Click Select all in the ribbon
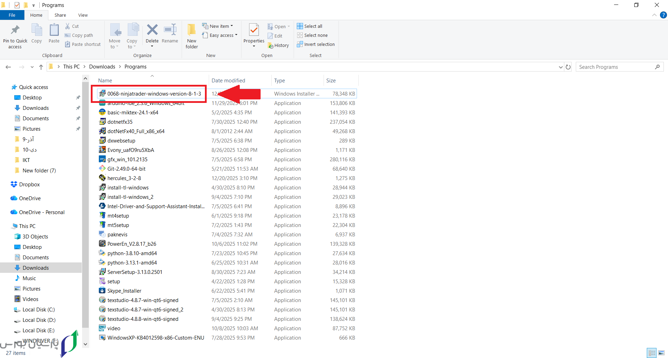The width and height of the screenshot is (668, 358). pyautogui.click(x=310, y=26)
